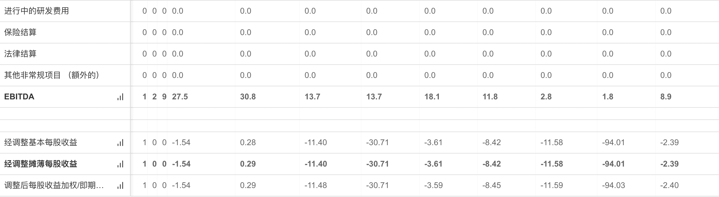Click the EBITDA value 30.8
The image size is (719, 197).
pos(248,97)
